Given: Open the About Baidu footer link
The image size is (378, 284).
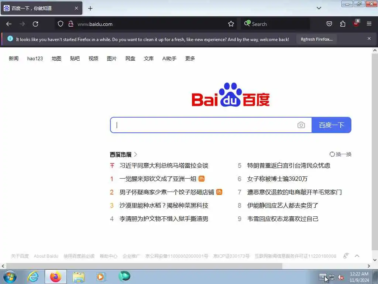Looking at the screenshot, I should click(x=46, y=256).
